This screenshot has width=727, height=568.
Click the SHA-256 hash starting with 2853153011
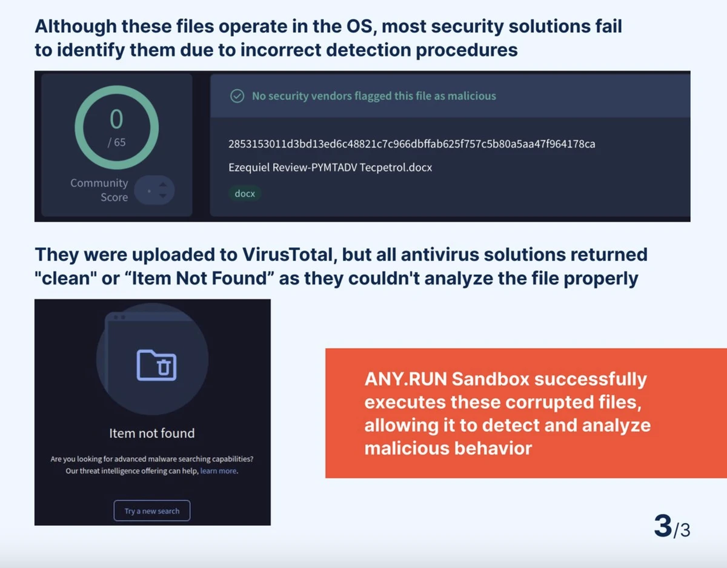pos(411,144)
